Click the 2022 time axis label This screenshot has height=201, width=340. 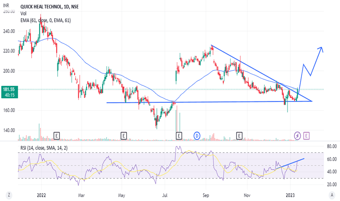tap(41, 195)
